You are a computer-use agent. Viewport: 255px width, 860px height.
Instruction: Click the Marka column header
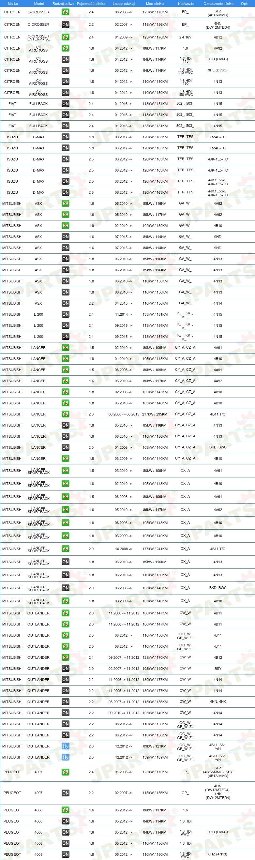point(13,4)
